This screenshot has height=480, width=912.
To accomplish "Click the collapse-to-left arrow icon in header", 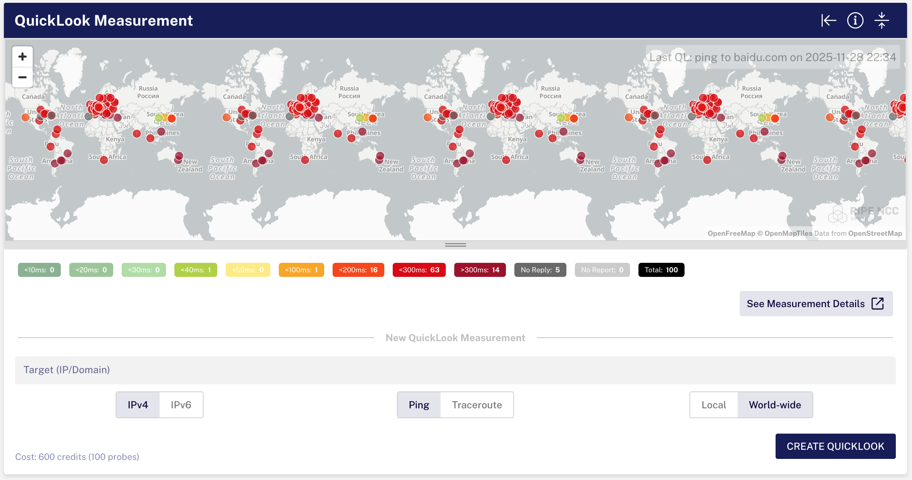I will (828, 20).
